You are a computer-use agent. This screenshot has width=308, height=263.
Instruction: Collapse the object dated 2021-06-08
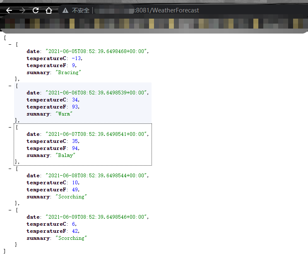tap(10, 169)
